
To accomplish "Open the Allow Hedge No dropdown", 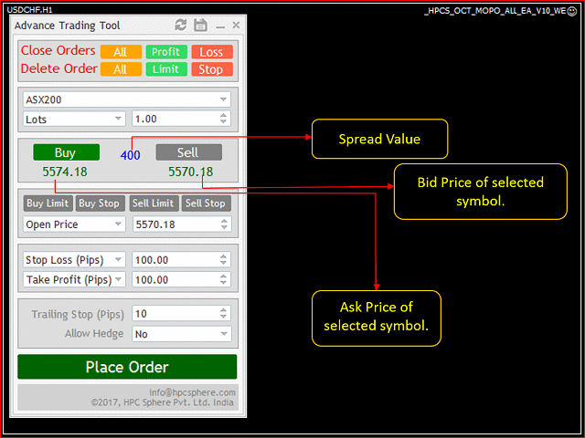I will click(182, 334).
